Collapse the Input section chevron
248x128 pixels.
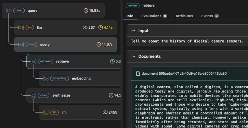(134, 31)
